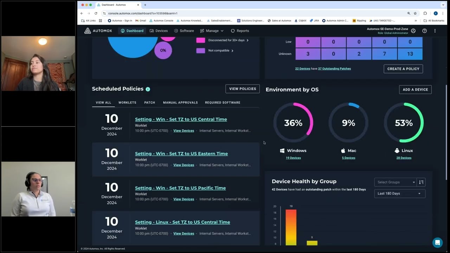This screenshot has height=253, width=450.
Task: Switch to the Patch tab
Action: (149, 103)
